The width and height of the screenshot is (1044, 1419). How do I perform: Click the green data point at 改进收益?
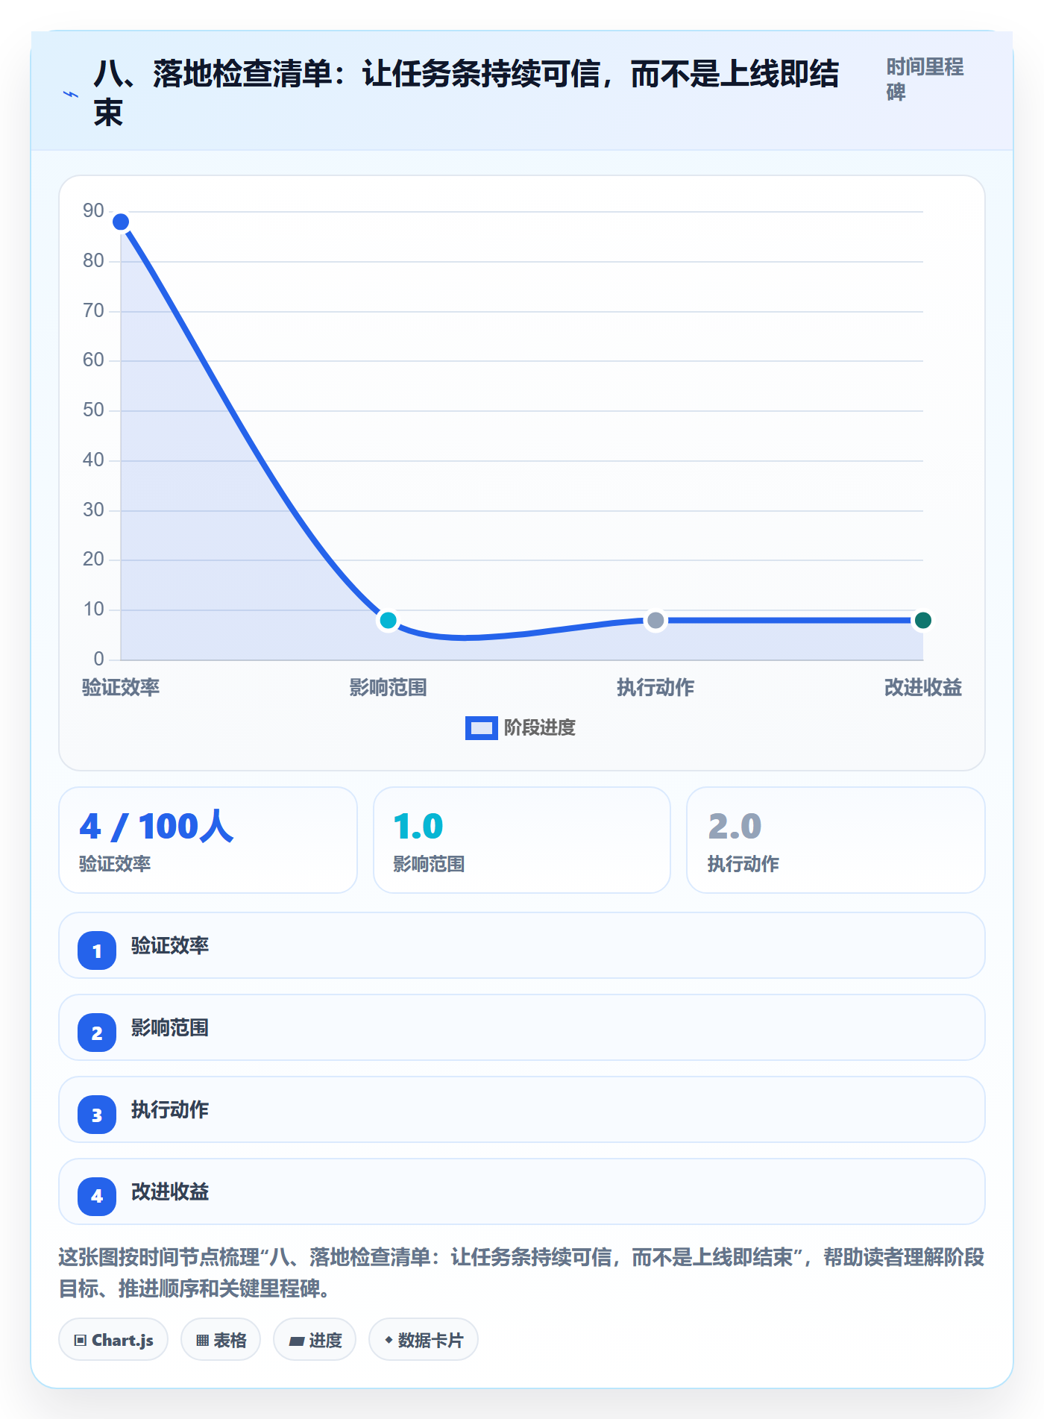[922, 620]
